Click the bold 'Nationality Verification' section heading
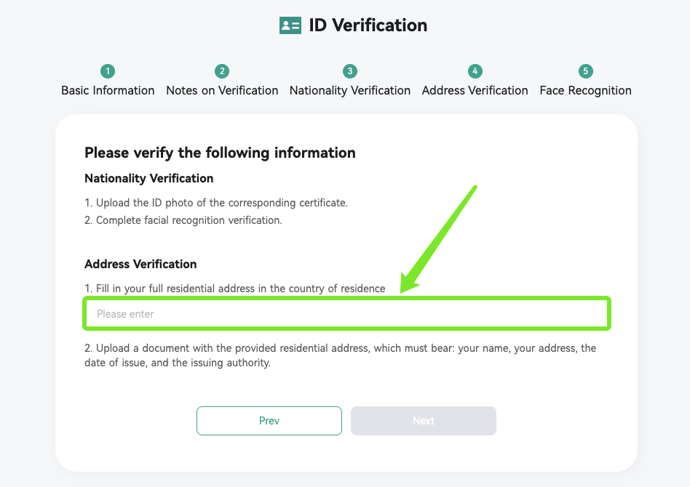Image resolution: width=690 pixels, height=487 pixels. [148, 179]
